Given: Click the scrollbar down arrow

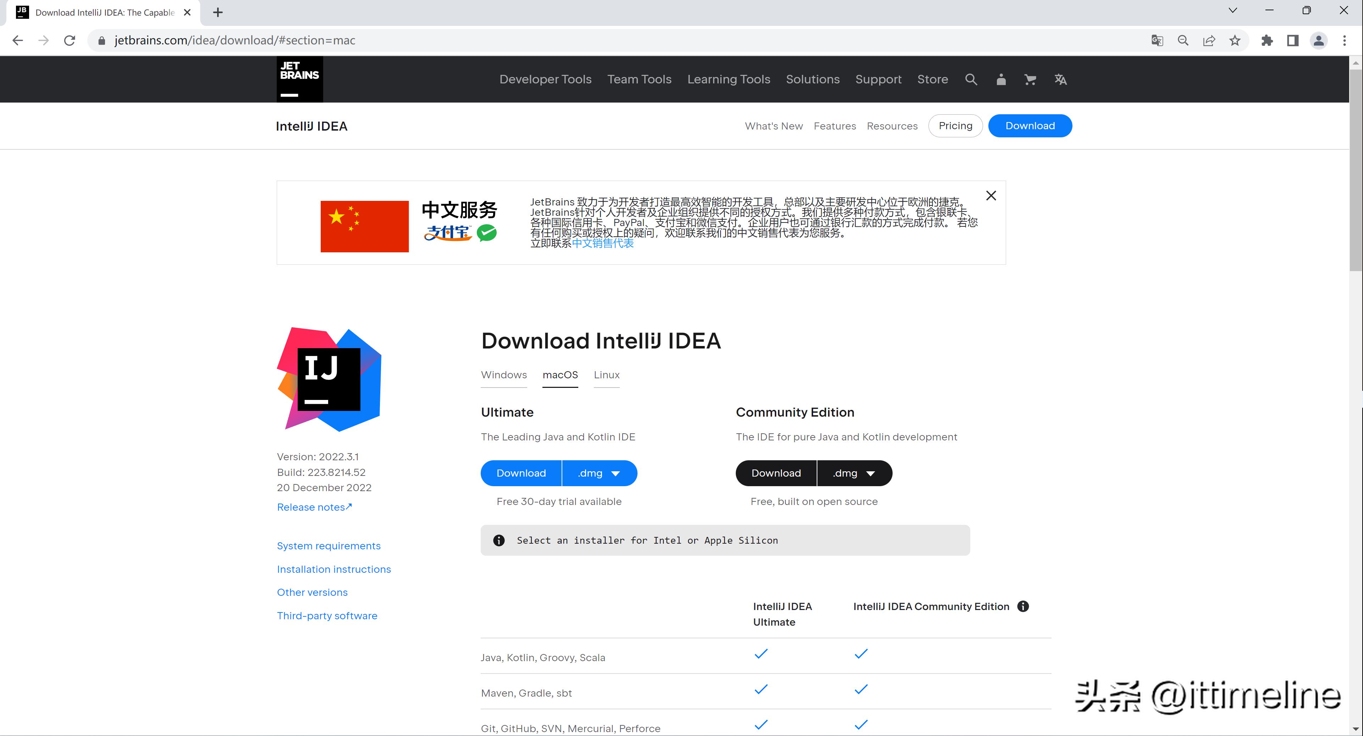Looking at the screenshot, I should 1356,729.
